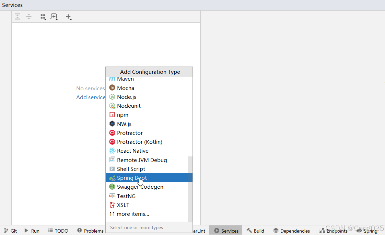Pick NW.js from configuration list

pos(149,124)
